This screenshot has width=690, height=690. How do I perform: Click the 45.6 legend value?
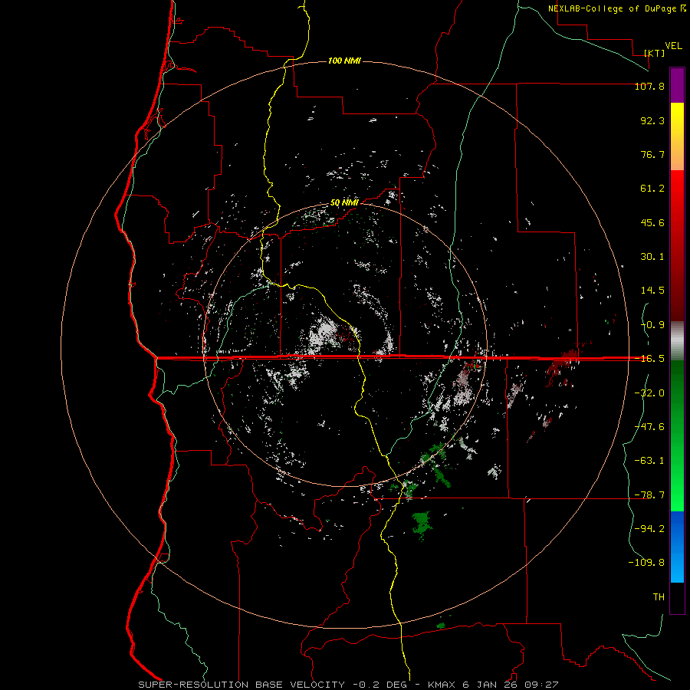click(652, 222)
